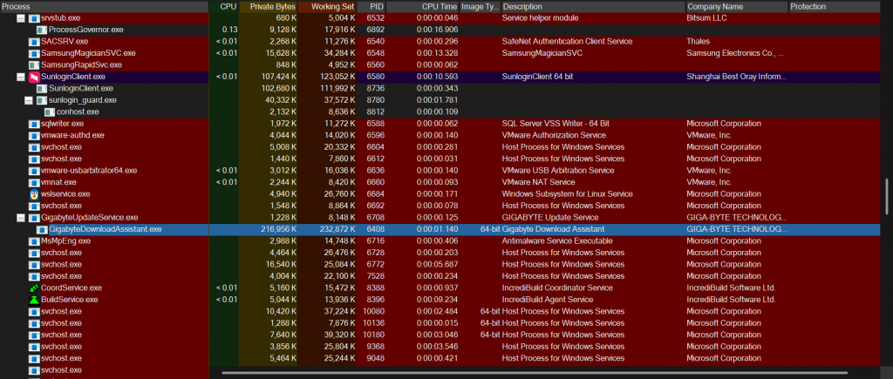Click the conhost.exe process icon
The height and width of the screenshot is (379, 893).
(50, 112)
